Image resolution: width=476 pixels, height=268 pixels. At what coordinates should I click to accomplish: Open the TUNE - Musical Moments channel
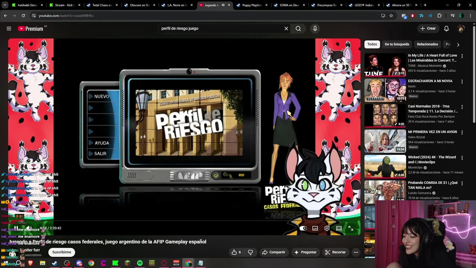(x=425, y=66)
